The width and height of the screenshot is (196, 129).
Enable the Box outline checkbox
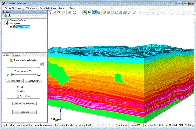pos(18,96)
